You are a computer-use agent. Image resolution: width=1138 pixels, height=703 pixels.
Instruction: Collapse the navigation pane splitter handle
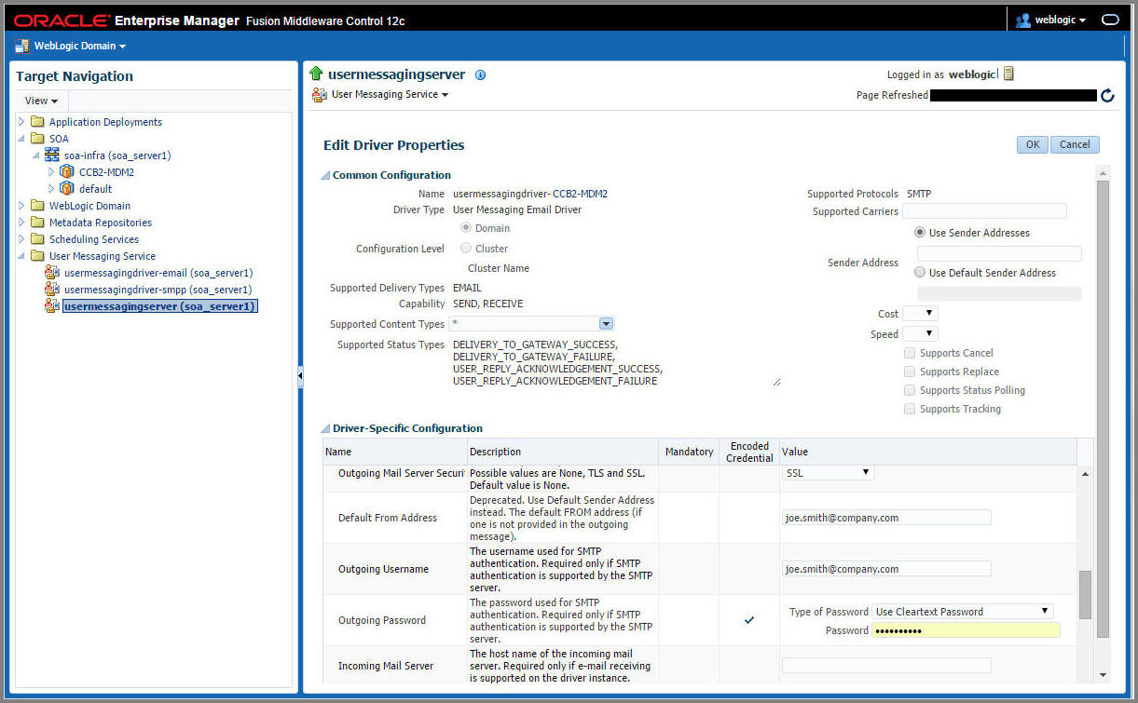(x=300, y=376)
